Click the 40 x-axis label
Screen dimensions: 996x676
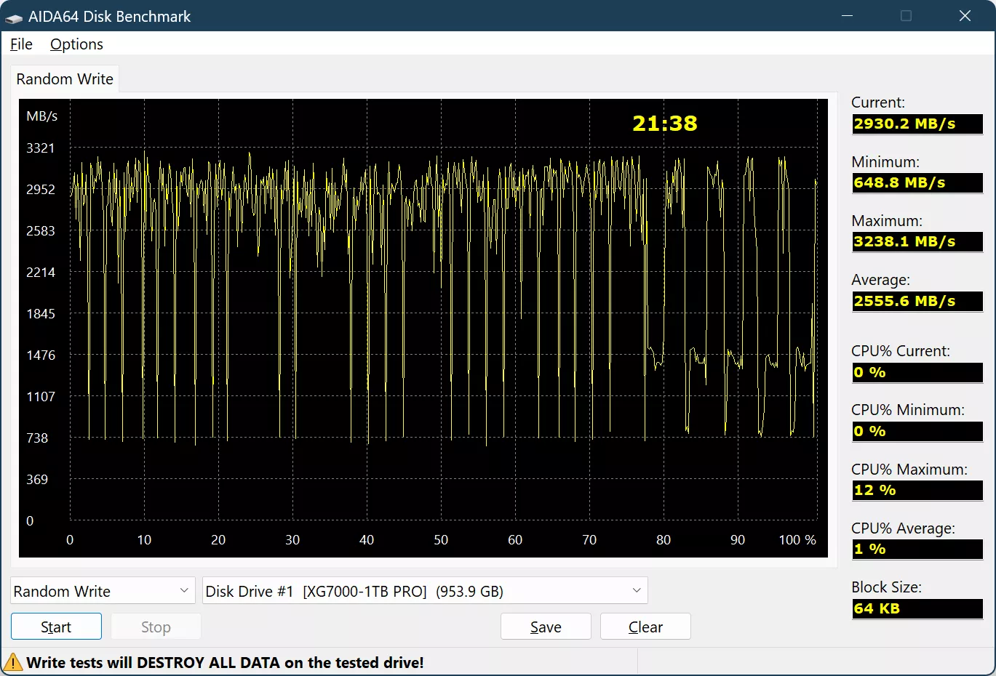[367, 540]
